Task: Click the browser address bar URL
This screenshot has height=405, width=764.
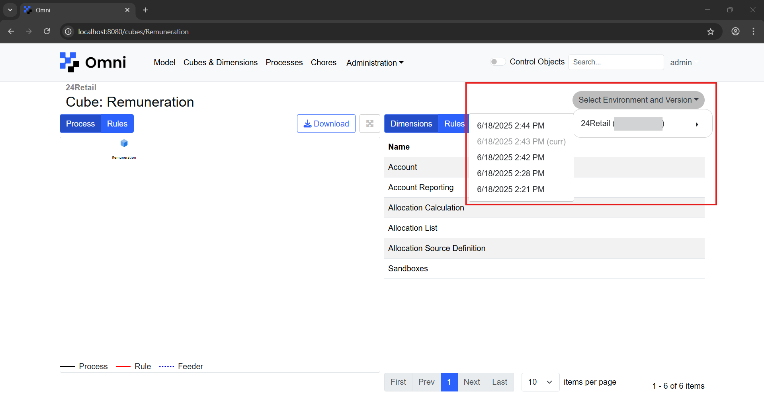Action: pos(133,31)
